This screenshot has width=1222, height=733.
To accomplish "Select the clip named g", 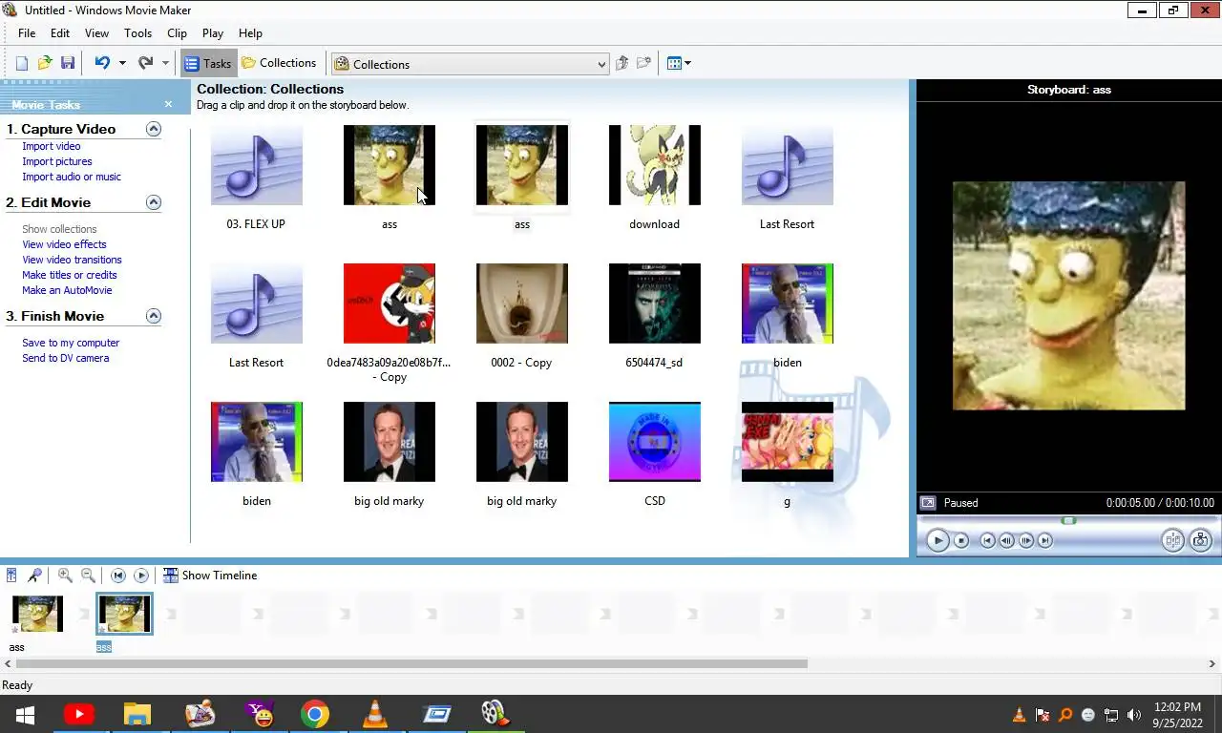I will coord(788,442).
